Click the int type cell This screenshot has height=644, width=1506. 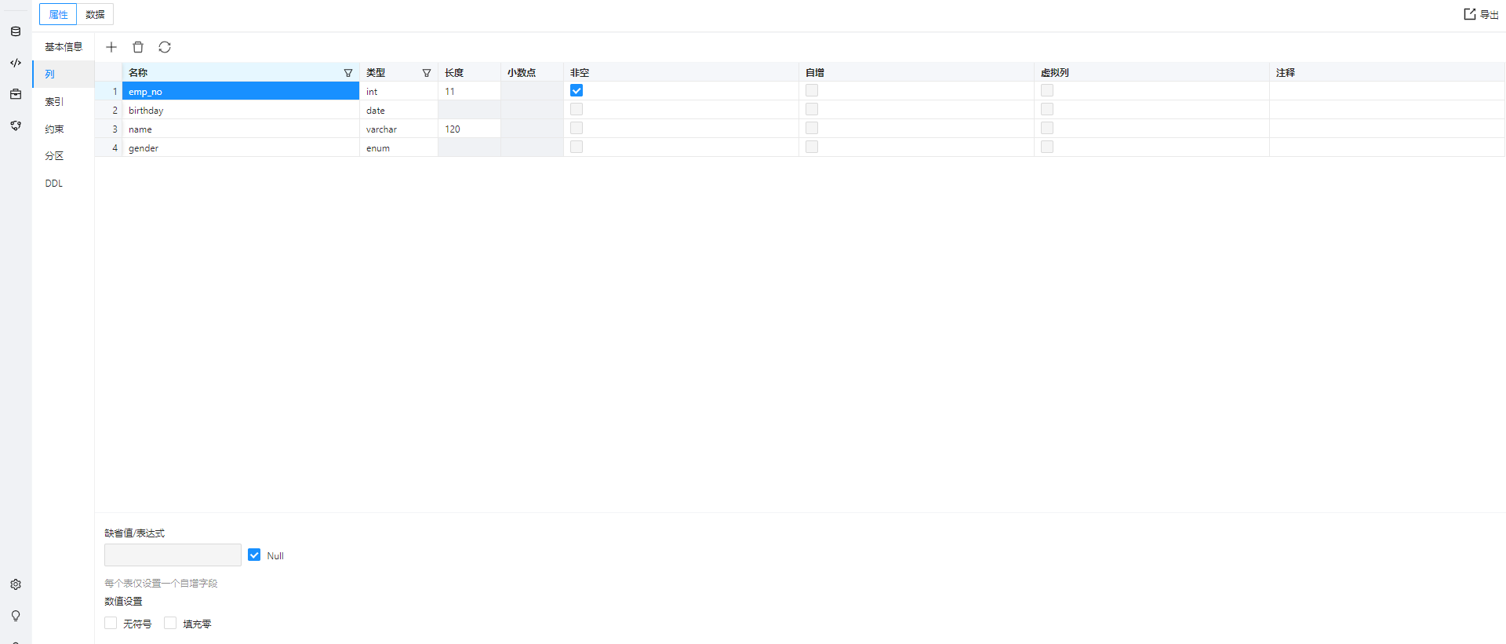click(x=398, y=91)
